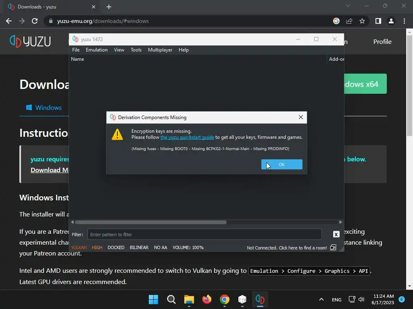Open taskbar Search

point(171,299)
